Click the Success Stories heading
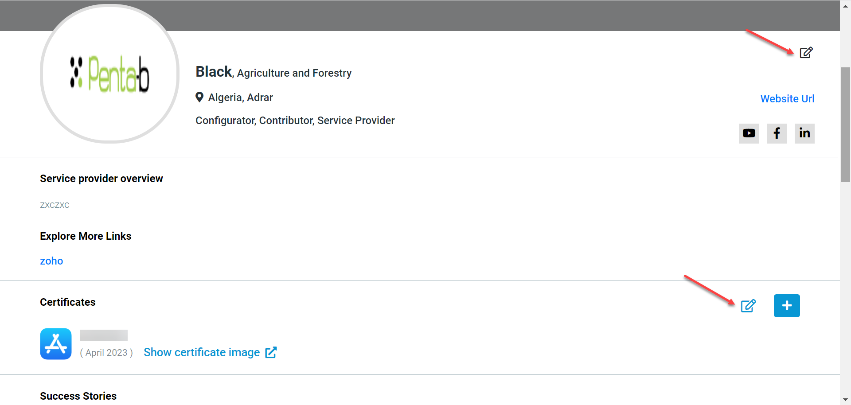Screen dimensions: 851x405 coord(78,396)
